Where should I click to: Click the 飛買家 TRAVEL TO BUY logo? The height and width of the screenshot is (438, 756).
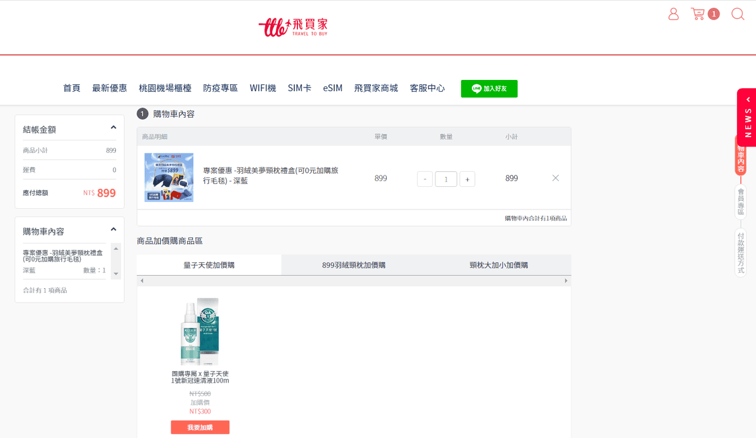(x=294, y=26)
